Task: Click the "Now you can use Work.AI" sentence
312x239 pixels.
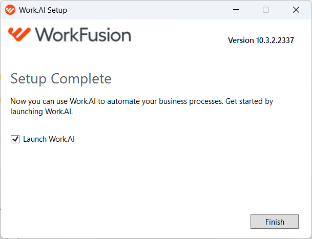Action: [x=53, y=101]
